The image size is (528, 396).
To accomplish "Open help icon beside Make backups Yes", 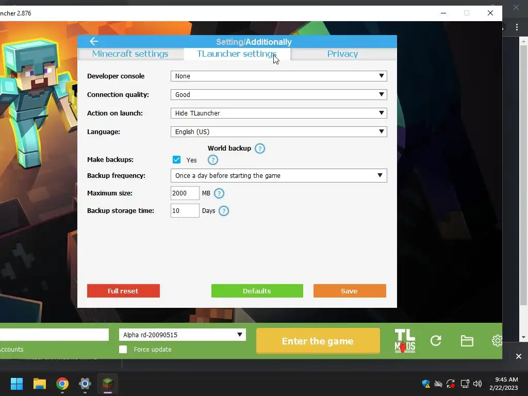I will tap(213, 160).
